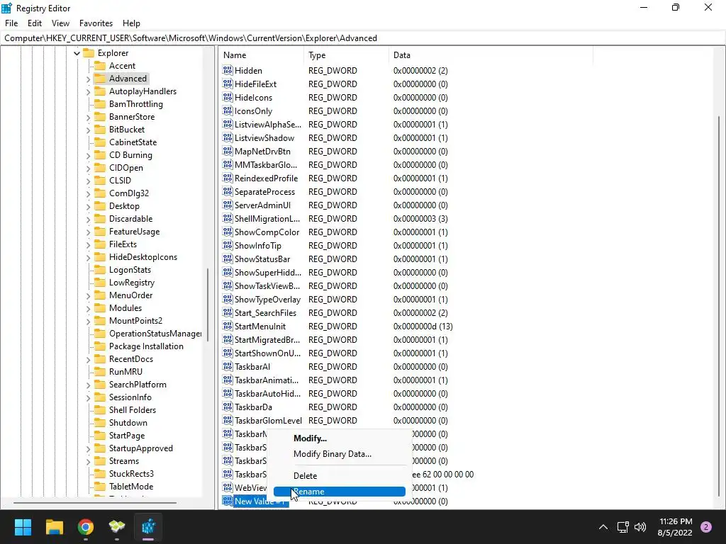Click the ServerAdminUI DWORD icon

(228, 205)
